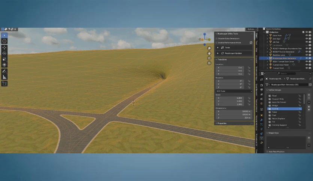Image resolution: width=313 pixels, height=181 pixels.
Task: Select the Rotate tool
Action: point(4,53)
